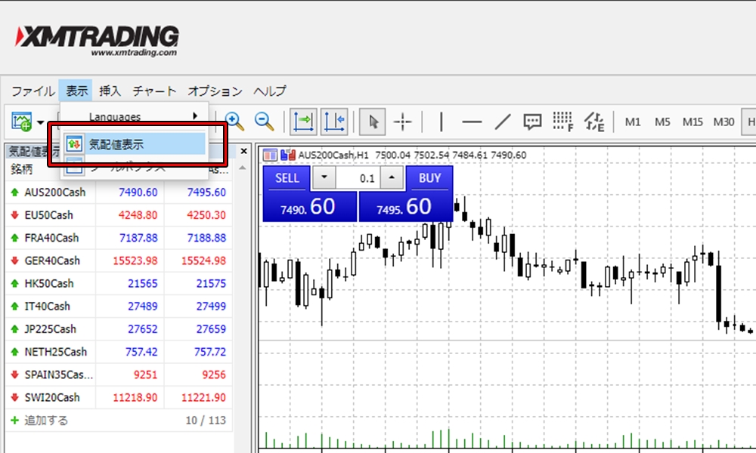
Task: Choose the diagonal trendline tool
Action: [x=503, y=122]
